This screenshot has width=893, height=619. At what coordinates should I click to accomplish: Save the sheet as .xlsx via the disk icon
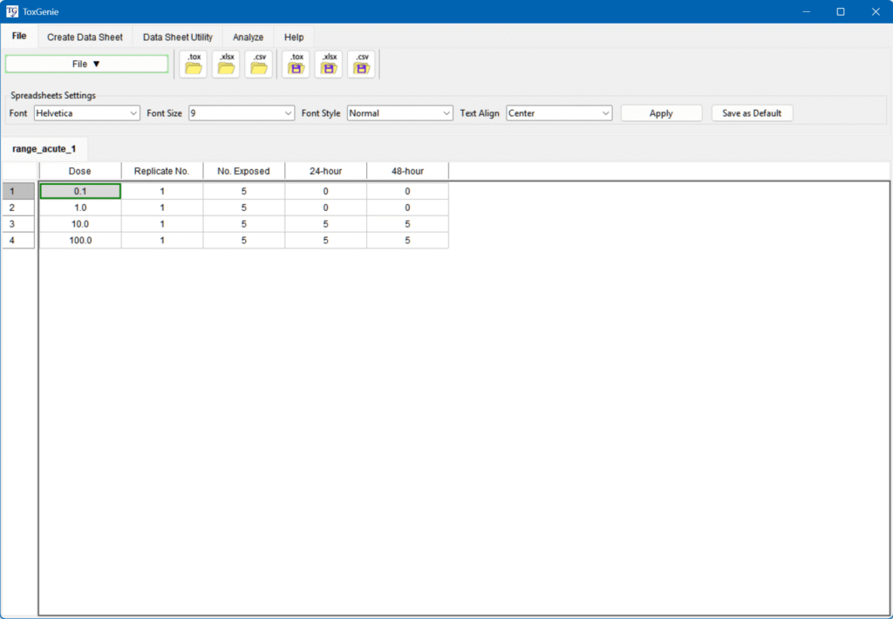pyautogui.click(x=329, y=64)
